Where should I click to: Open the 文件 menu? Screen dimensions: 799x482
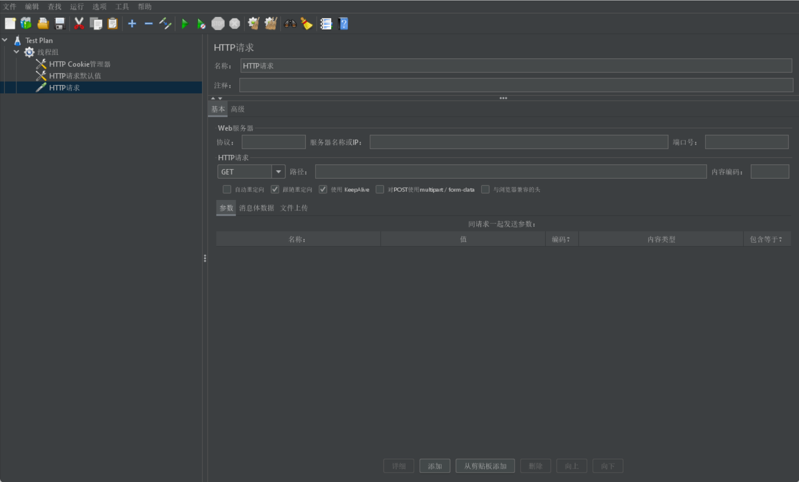[9, 6]
